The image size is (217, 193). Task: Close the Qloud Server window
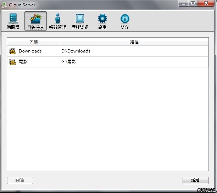206,3
